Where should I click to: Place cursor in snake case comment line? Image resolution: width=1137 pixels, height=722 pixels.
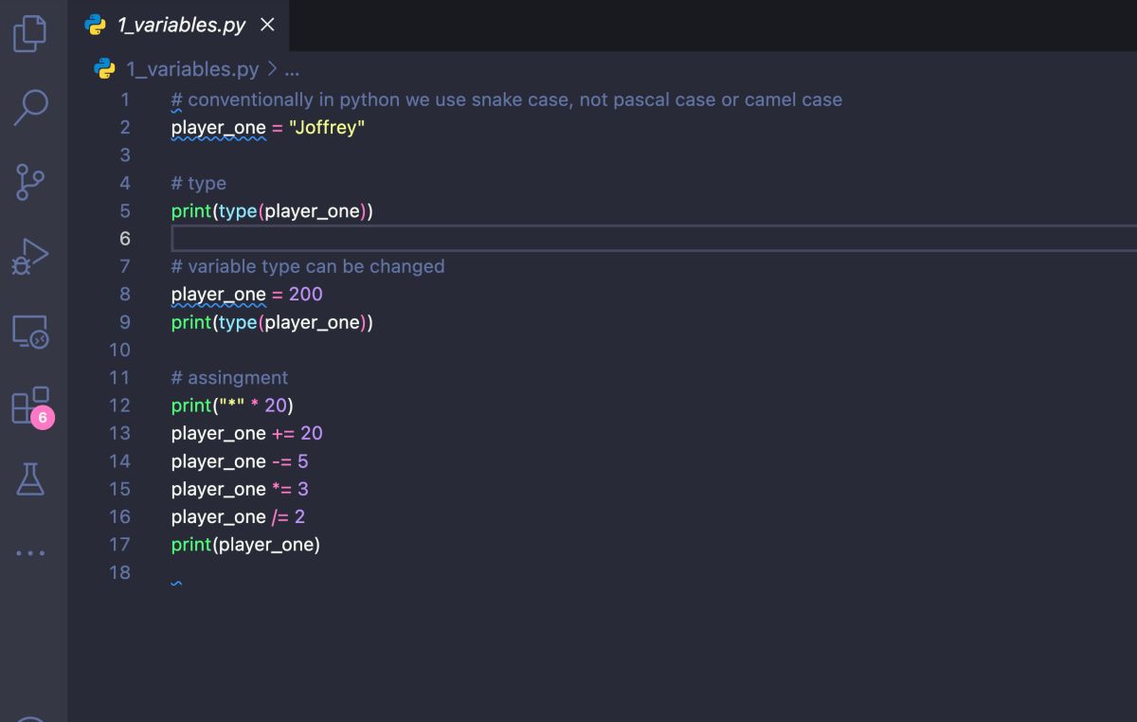pyautogui.click(x=507, y=99)
